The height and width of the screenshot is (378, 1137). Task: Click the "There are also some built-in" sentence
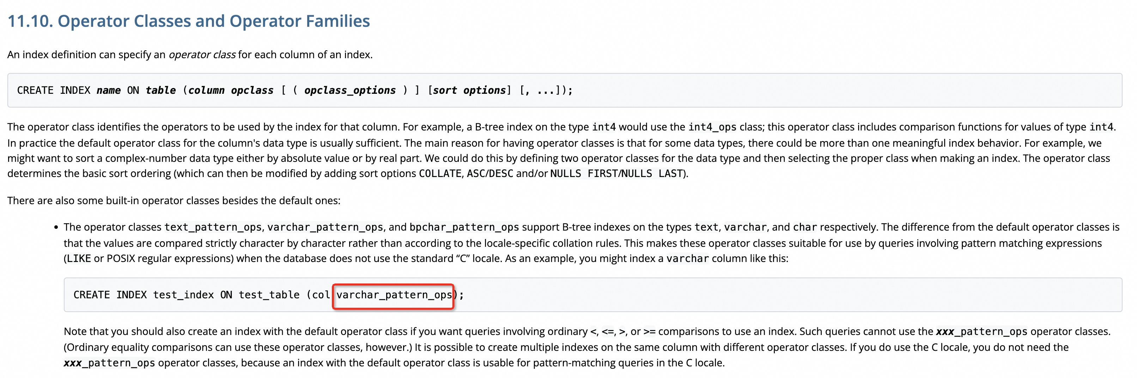174,201
